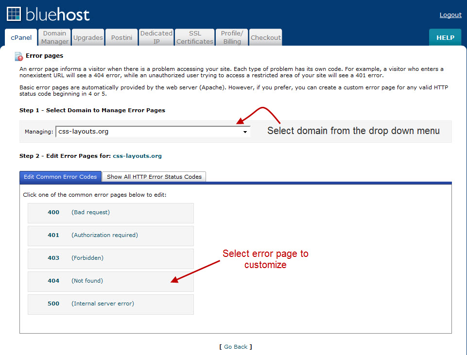Viewport: 467px width, 355px height.
Task: Open the Profile/Billing tab
Action: (232, 37)
